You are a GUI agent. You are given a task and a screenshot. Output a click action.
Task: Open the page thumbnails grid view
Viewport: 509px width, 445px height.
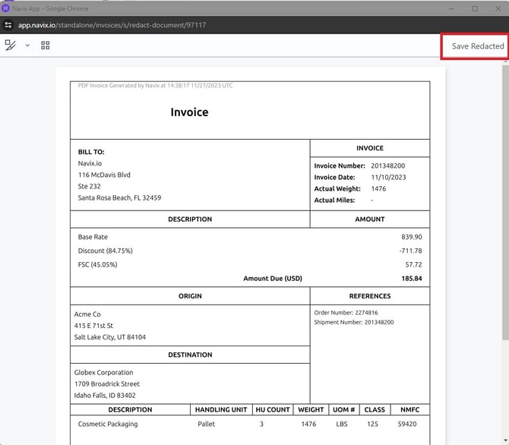(46, 45)
